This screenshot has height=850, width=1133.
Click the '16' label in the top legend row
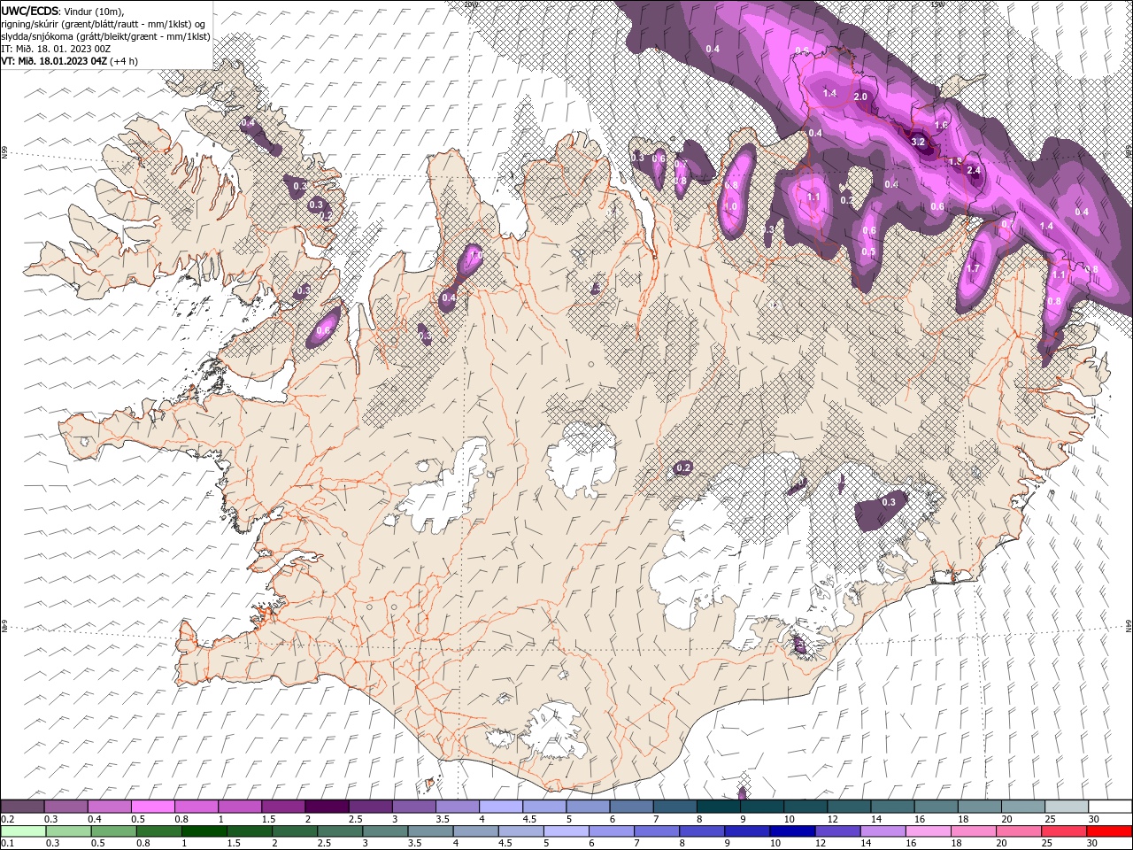pyautogui.click(x=921, y=819)
